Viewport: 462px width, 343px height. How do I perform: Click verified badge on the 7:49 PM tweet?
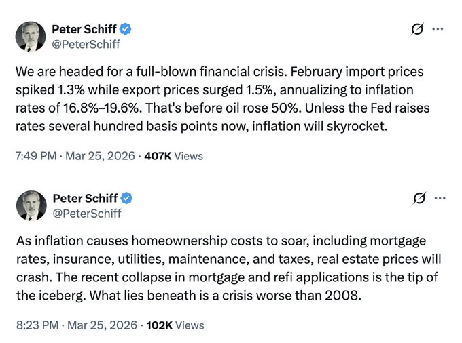[x=126, y=29]
